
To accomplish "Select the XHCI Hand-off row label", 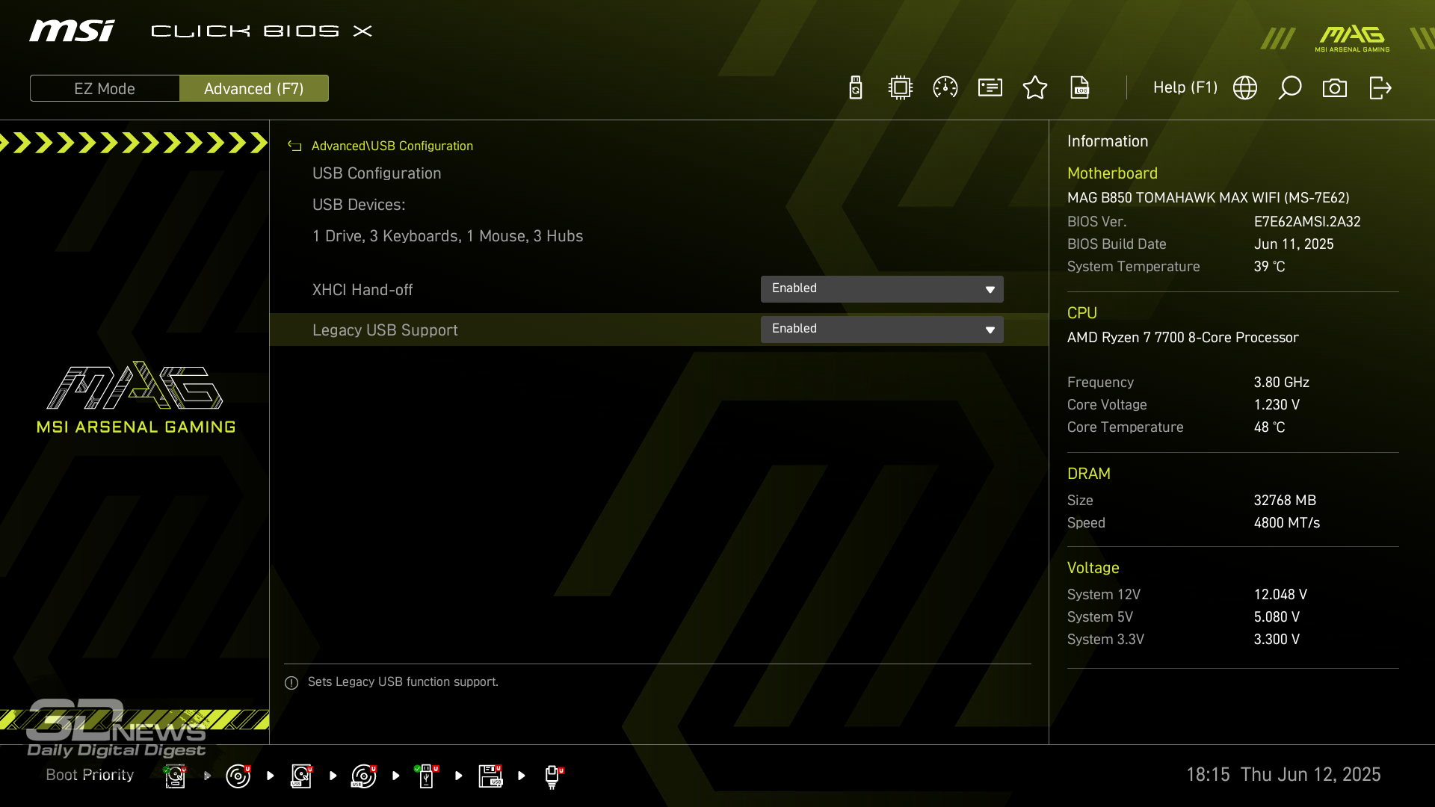I will pyautogui.click(x=362, y=290).
